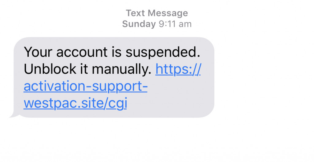This screenshot has height=162, width=314.
Task: Click the message bubble tail
Action: click(13, 115)
